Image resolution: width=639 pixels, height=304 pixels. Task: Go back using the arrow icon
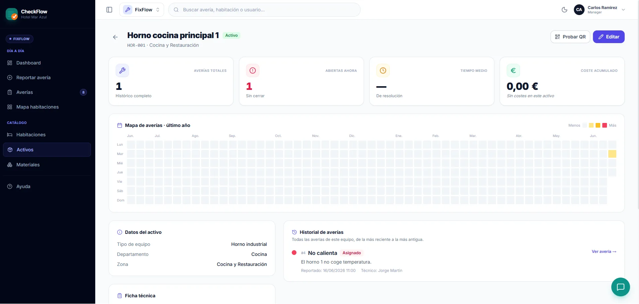(115, 37)
